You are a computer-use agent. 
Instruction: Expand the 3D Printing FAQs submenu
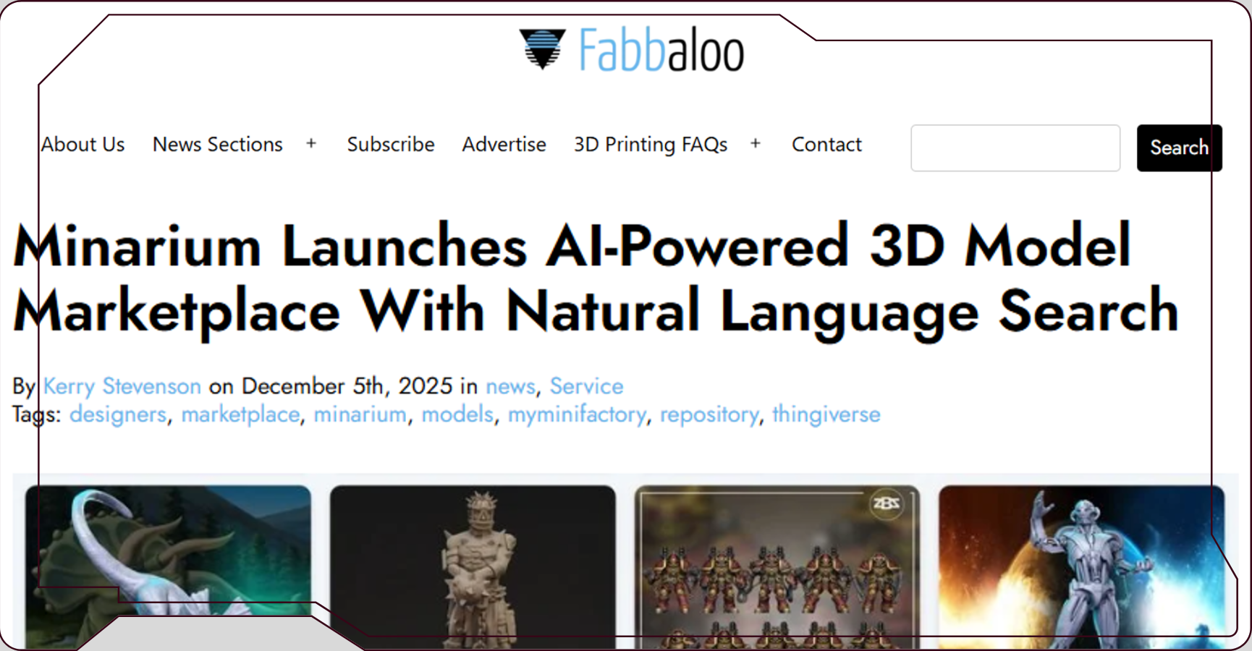[x=755, y=144]
